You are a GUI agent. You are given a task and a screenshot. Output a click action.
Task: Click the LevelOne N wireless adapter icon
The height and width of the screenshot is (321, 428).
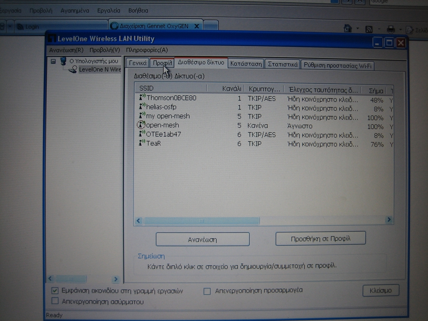(x=73, y=69)
